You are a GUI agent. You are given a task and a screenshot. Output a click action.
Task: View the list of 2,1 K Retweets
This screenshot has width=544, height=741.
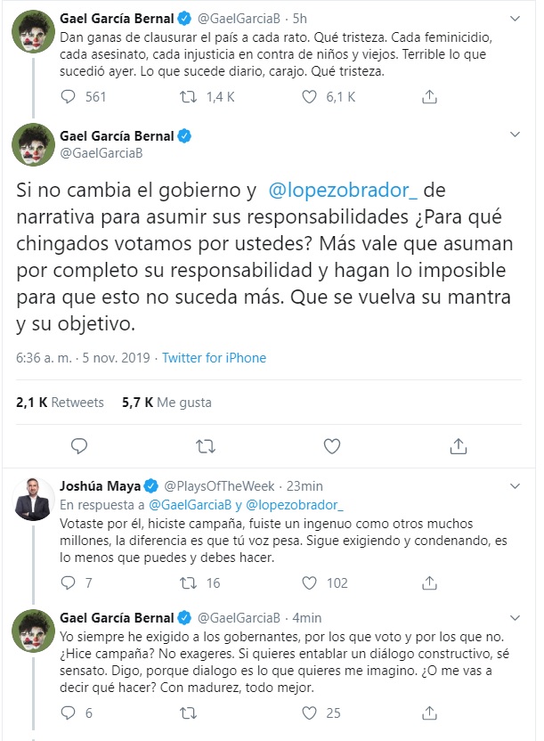click(x=60, y=402)
